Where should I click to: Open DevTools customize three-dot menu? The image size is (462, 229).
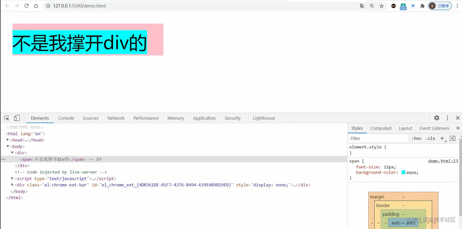click(x=447, y=118)
